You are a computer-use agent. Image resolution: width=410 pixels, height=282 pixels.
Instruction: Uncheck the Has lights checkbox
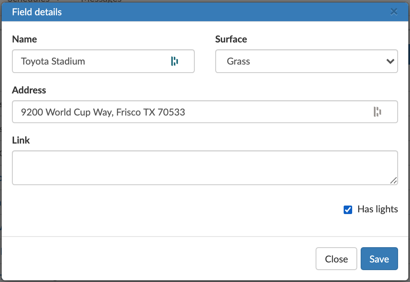click(x=348, y=209)
